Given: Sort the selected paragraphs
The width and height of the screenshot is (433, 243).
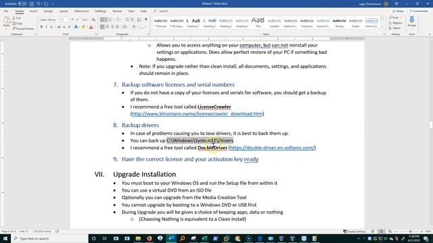Looking at the screenshot, I should [139, 20].
